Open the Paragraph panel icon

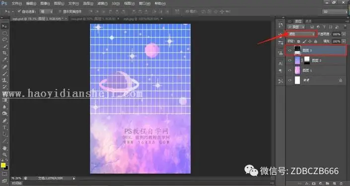coord(280,71)
